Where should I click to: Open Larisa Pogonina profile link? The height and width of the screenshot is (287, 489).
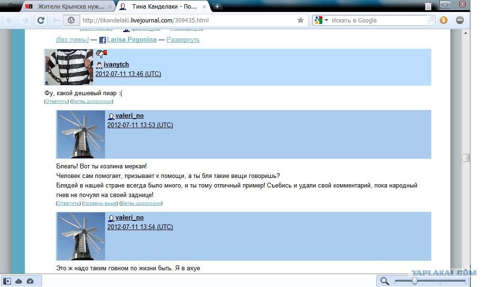132,40
